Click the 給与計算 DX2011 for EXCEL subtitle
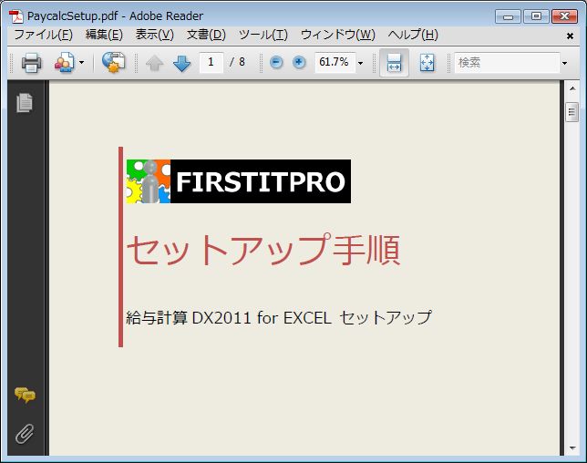 [x=279, y=317]
